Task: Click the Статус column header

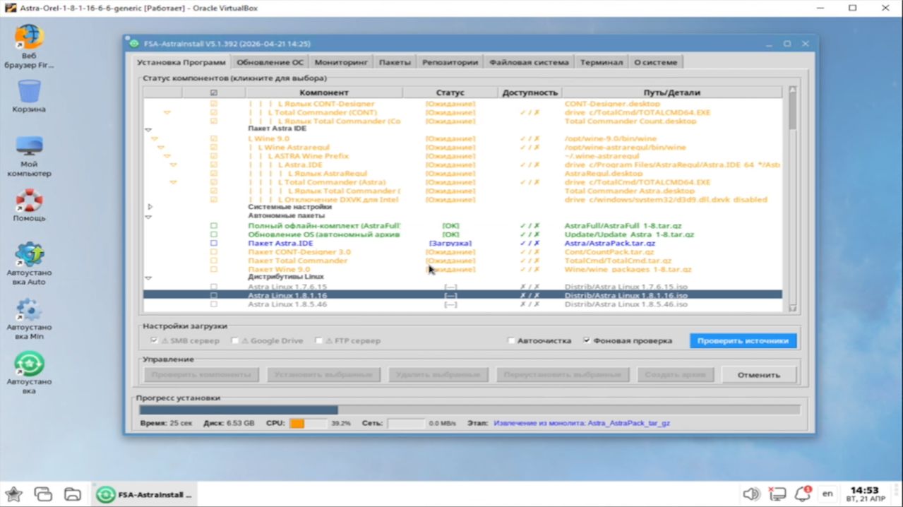Action: coord(450,93)
